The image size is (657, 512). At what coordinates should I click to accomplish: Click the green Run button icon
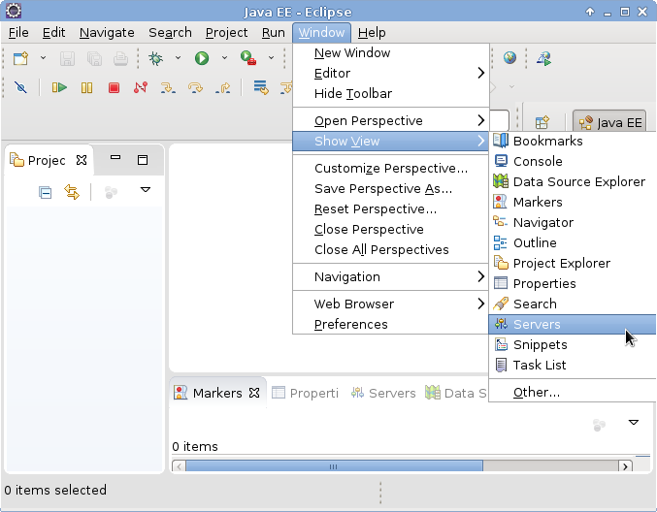pos(202,58)
